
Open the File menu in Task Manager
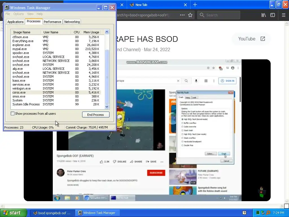(8, 14)
